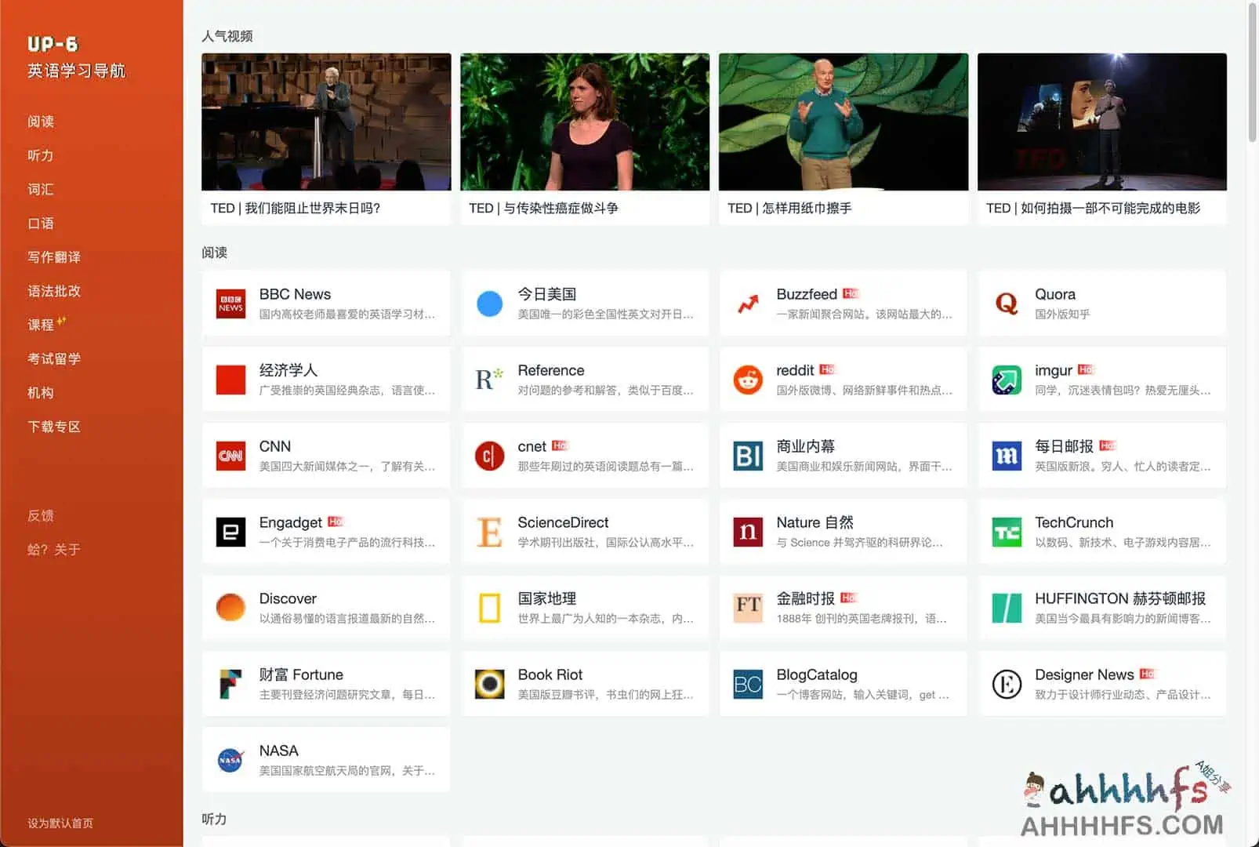The height and width of the screenshot is (847, 1259).
Task: Click the ScienceDirect site title
Action: pyautogui.click(x=563, y=522)
